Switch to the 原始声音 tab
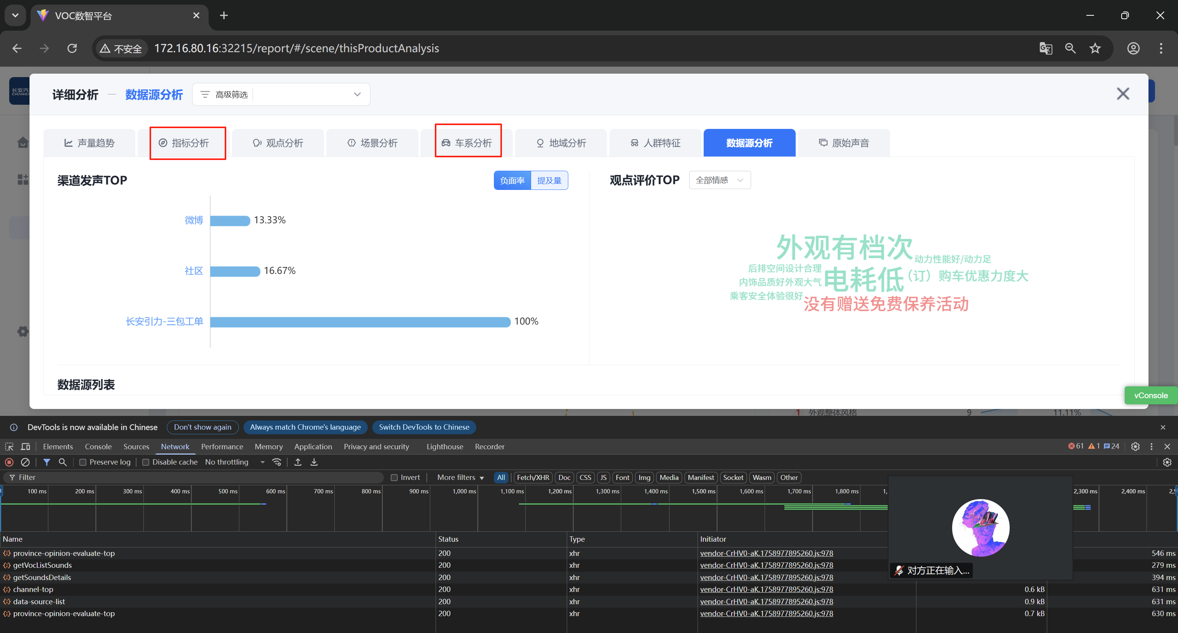The image size is (1178, 633). click(844, 143)
